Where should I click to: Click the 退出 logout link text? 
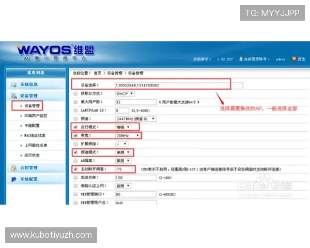(x=302, y=59)
